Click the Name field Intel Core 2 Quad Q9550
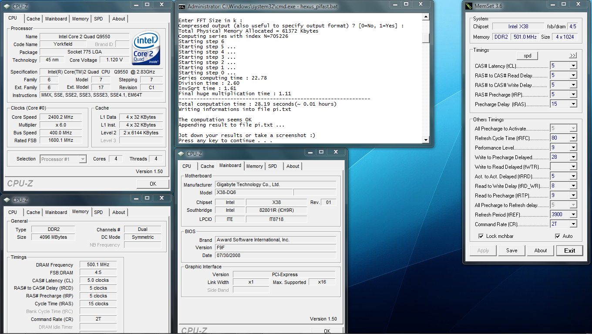 coord(84,37)
